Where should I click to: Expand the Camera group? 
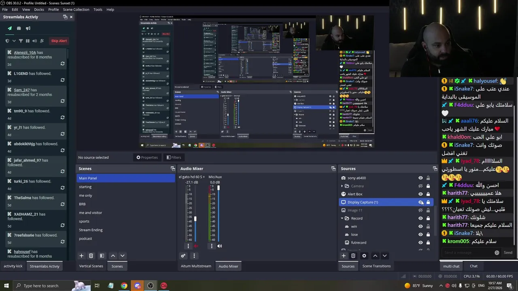click(342, 186)
